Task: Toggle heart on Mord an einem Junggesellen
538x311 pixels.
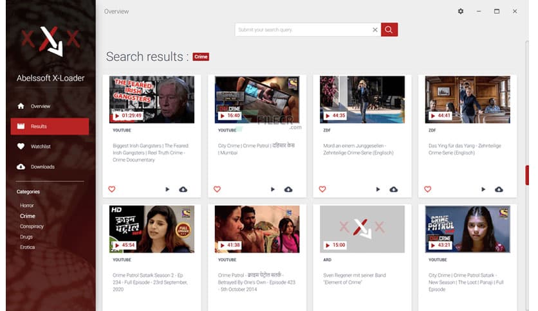Action: point(322,190)
